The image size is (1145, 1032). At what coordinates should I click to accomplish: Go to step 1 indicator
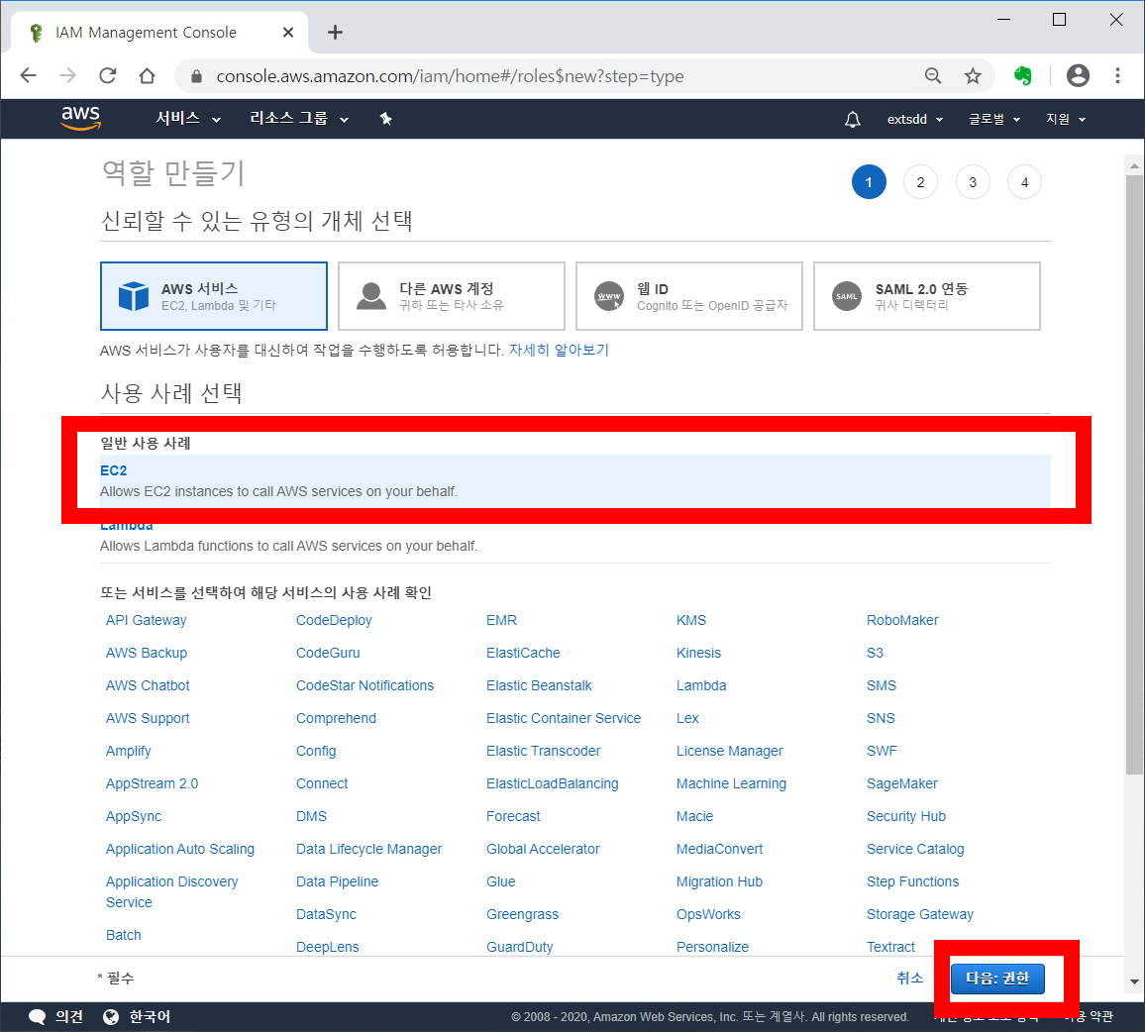[x=869, y=182]
